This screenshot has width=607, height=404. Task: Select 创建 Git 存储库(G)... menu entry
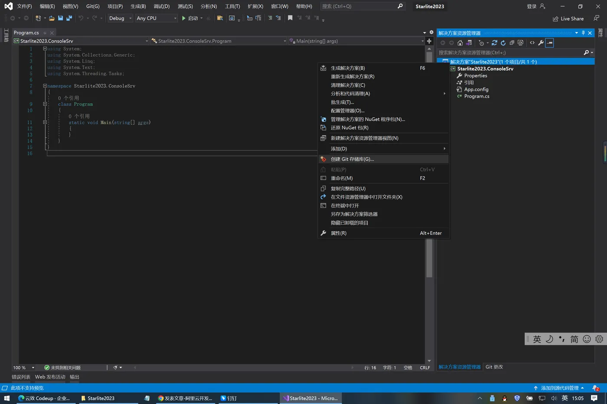[383, 159]
